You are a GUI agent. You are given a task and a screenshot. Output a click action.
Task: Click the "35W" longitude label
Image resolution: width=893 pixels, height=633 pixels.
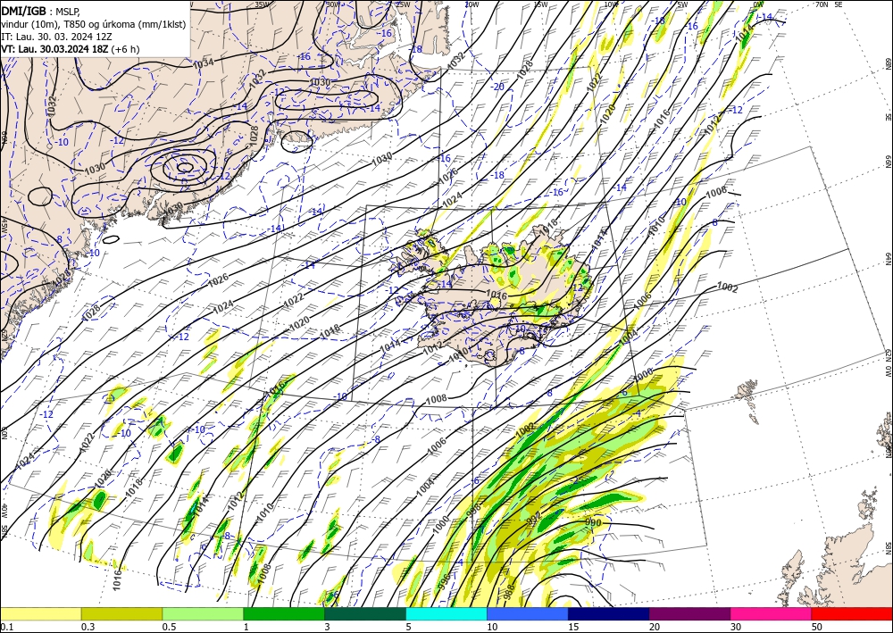[261, 4]
